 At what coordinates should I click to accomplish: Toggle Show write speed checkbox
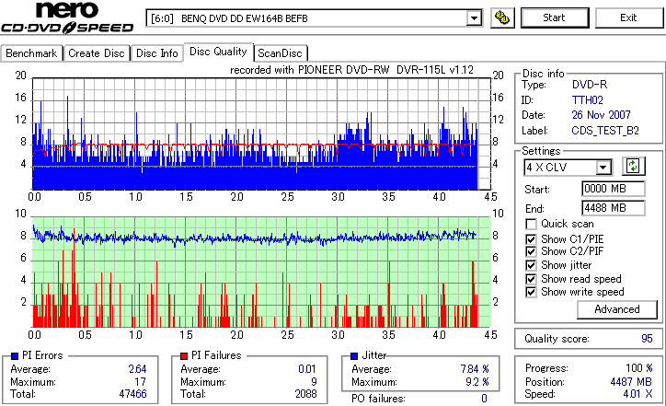531,292
